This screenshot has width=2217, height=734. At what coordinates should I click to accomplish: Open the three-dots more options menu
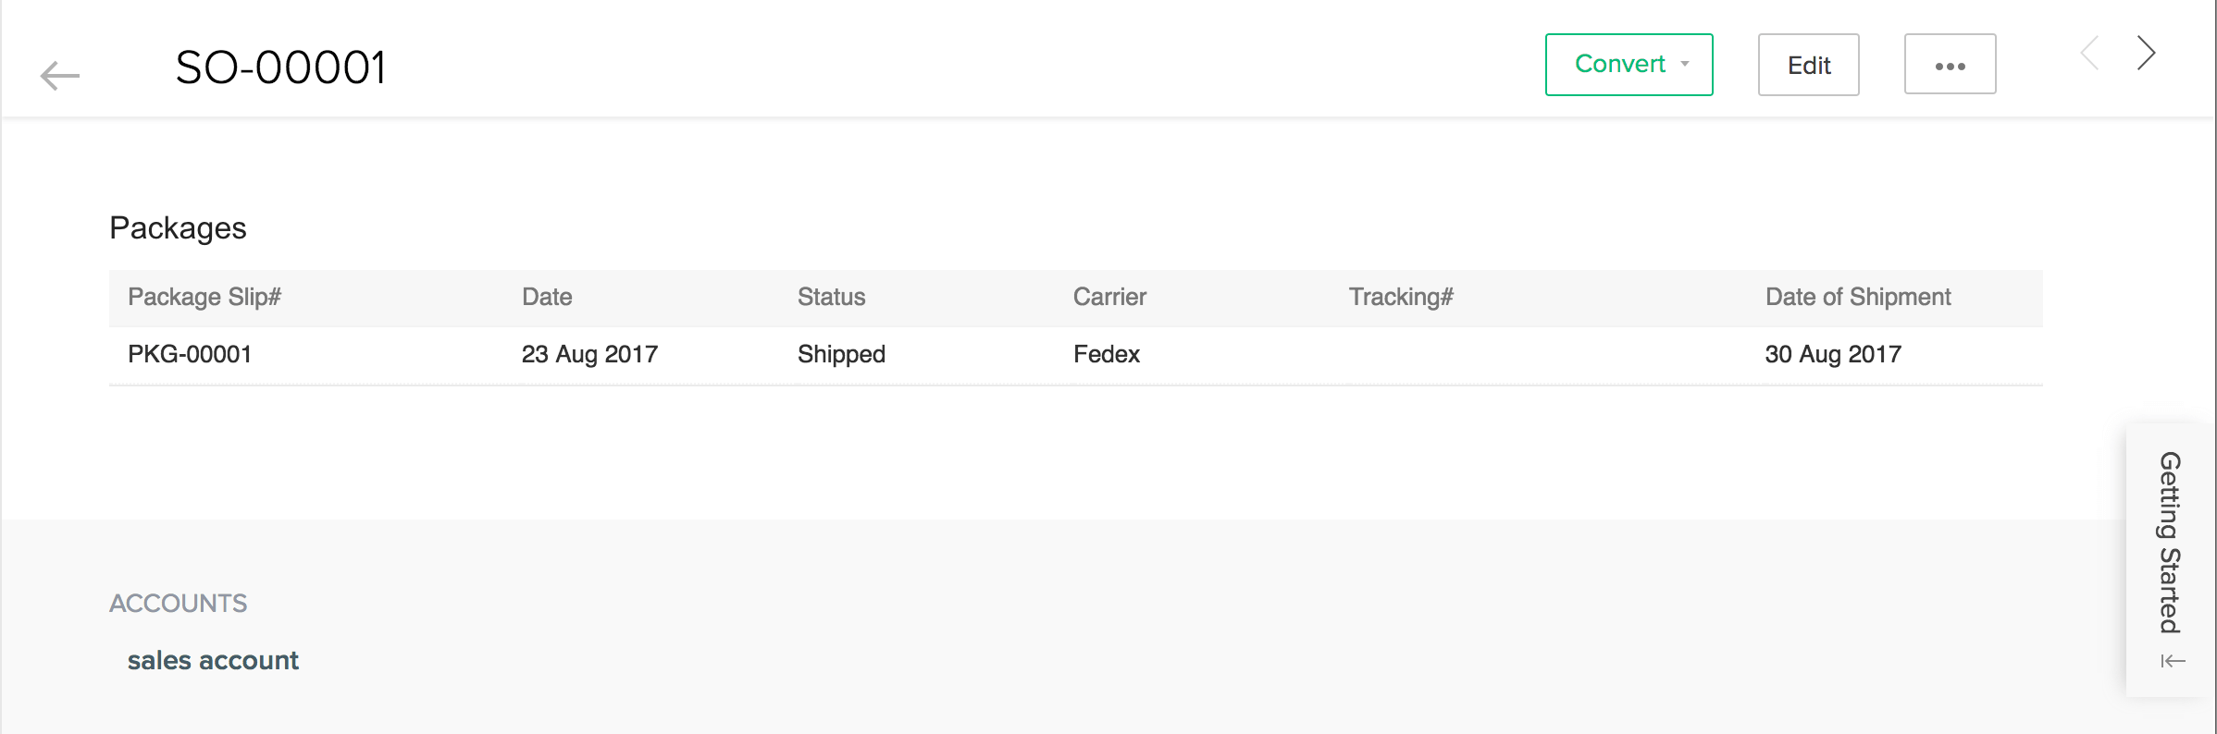point(1950,66)
